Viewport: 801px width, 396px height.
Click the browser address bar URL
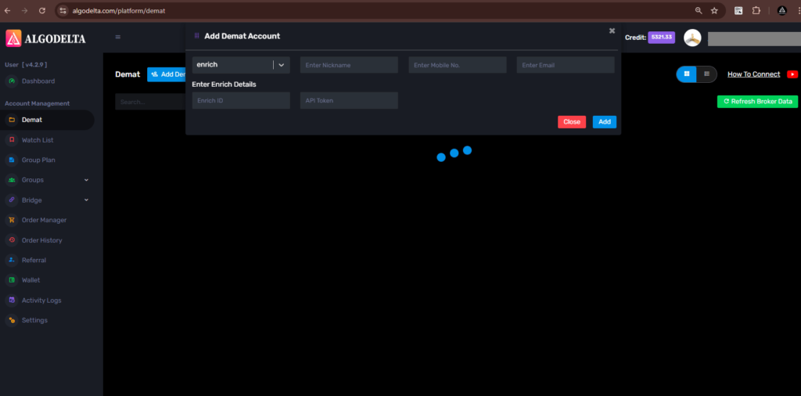119,11
